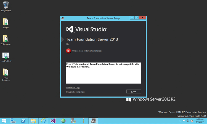Image resolution: width=207 pixels, height=124 pixels.
Task: Open Internet Explorer from the taskbar
Action: coord(43,121)
